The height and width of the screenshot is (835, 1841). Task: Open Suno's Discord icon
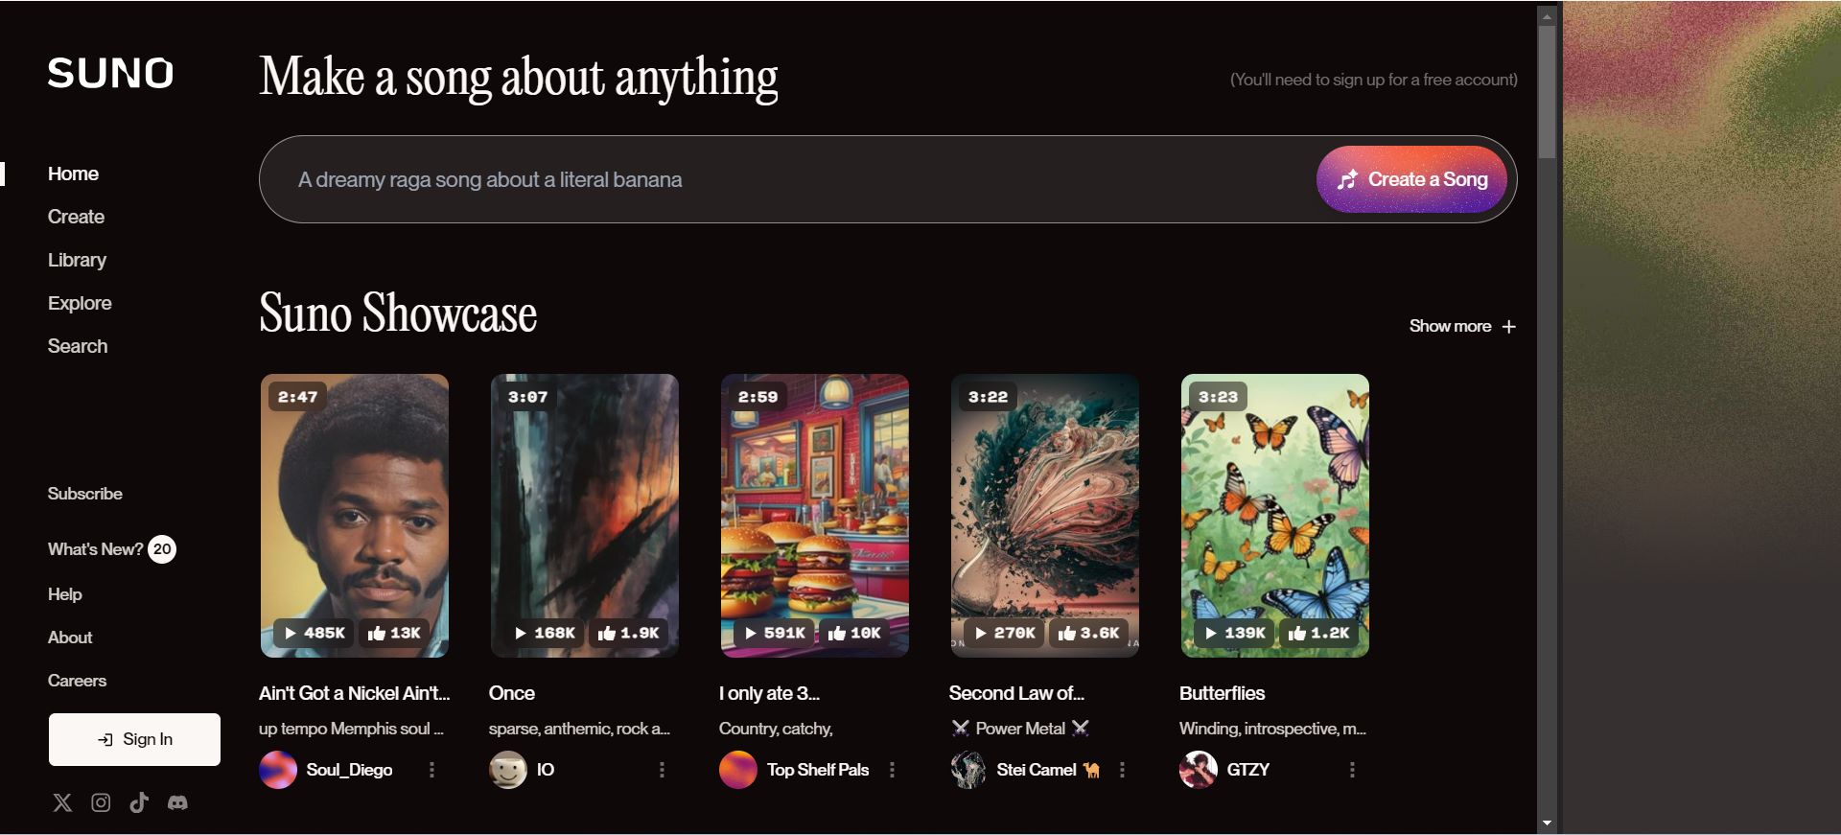click(x=177, y=802)
